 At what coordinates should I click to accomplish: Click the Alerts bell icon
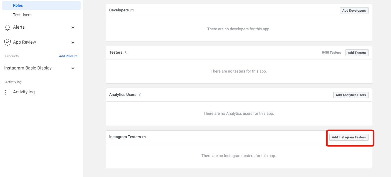[7, 27]
